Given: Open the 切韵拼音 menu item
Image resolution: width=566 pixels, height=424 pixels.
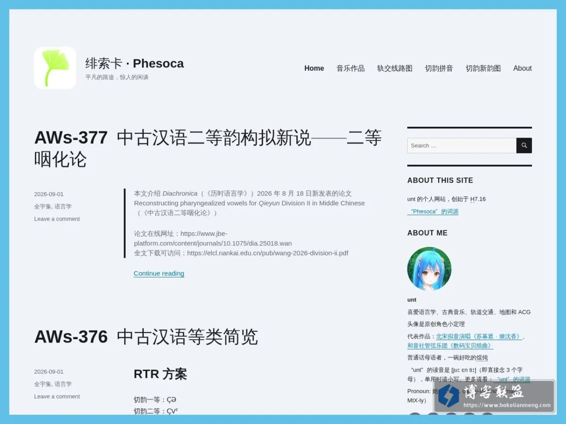Looking at the screenshot, I should pos(439,68).
